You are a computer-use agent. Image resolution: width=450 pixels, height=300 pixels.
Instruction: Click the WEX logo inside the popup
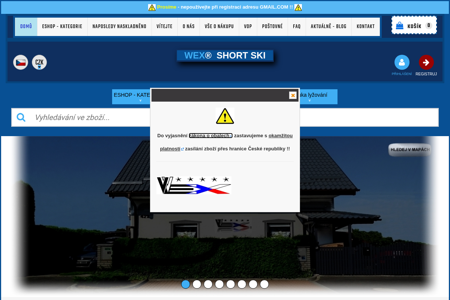194,185
